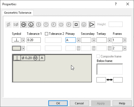Insert free state (F) symbol
134x107 pixels.
(54, 24)
